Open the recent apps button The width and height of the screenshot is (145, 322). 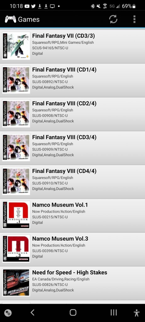click(114, 312)
